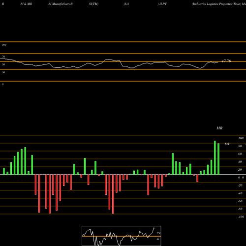Click the 40 label on MR axis
This screenshot has height=246, width=246.
[240, 162]
